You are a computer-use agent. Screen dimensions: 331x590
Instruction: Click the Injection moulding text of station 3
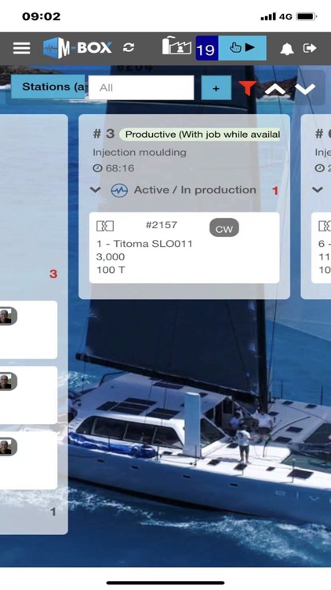coord(140,153)
